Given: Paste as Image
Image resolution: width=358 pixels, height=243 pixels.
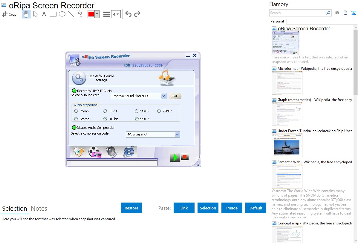Looking at the screenshot, I should (x=232, y=208).
